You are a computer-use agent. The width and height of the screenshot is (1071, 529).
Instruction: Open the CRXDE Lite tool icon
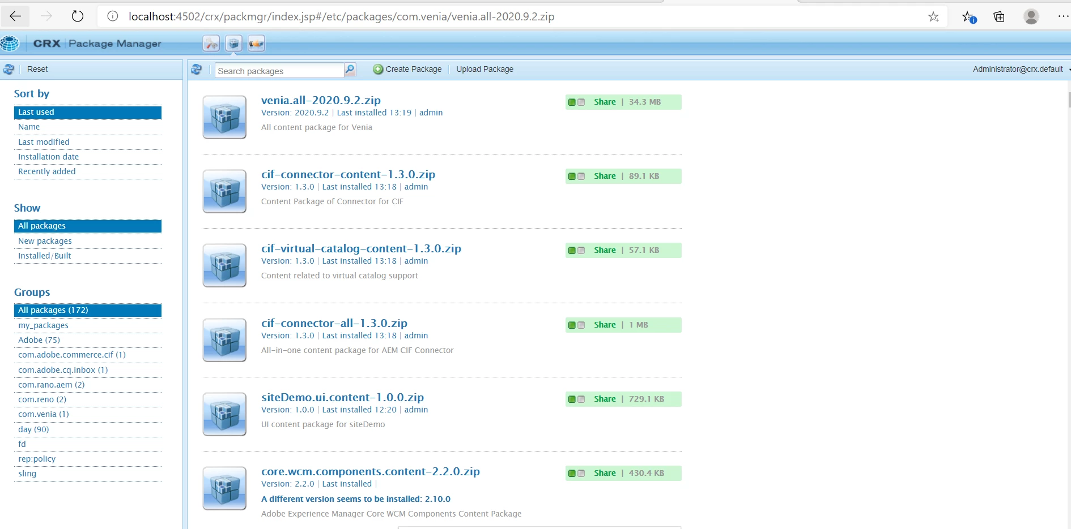coord(211,44)
